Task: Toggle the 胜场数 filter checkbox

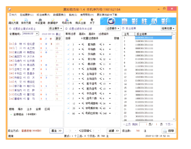Action: coord(68,45)
